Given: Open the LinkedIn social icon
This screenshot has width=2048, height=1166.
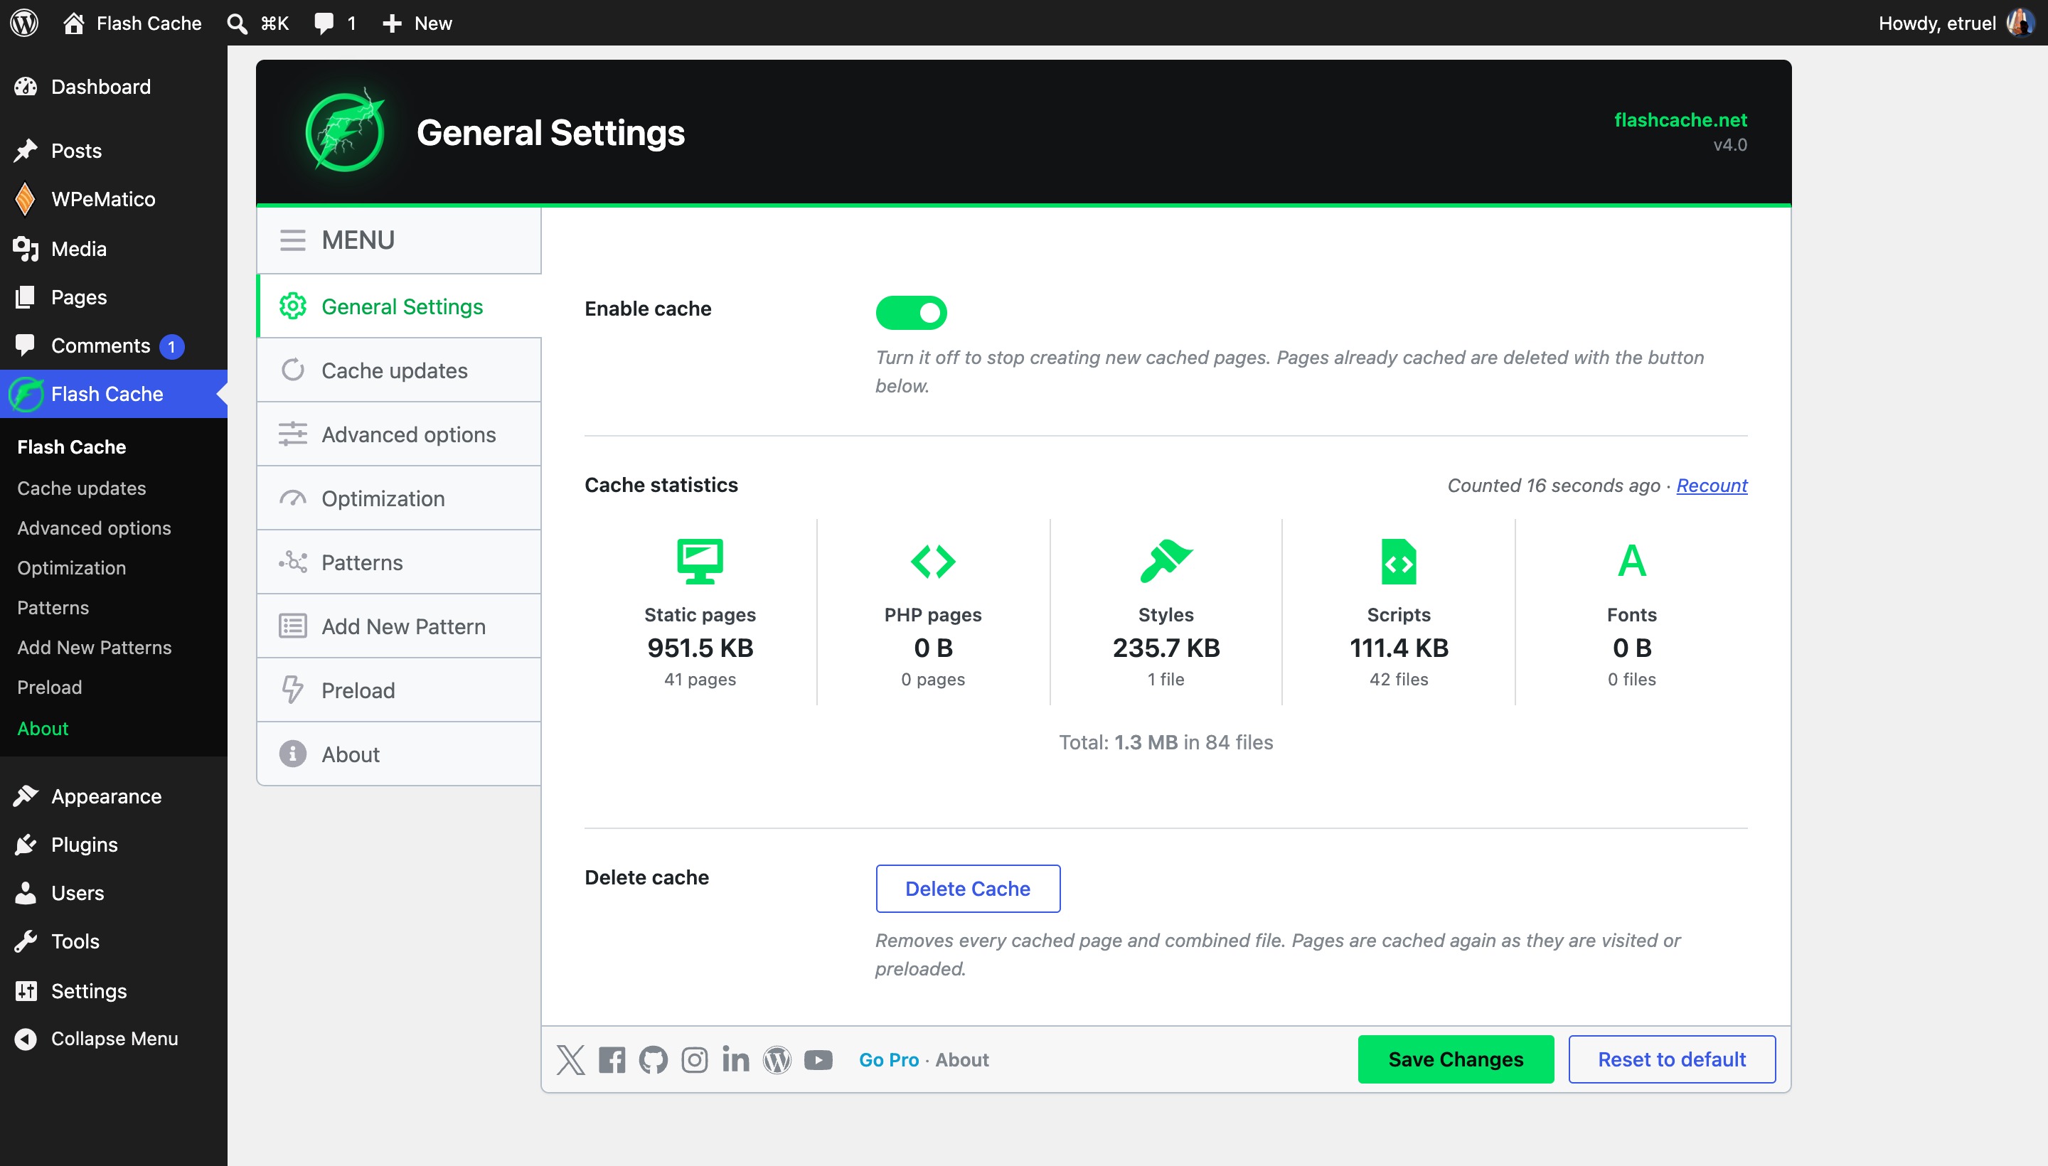Looking at the screenshot, I should pos(735,1059).
